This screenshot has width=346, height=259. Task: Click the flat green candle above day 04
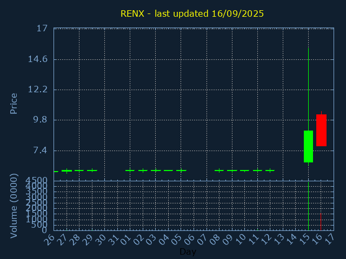tap(168, 171)
